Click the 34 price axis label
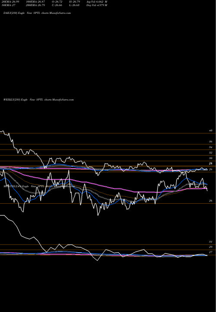Viewport: 216px width, 312px height. 211,147
